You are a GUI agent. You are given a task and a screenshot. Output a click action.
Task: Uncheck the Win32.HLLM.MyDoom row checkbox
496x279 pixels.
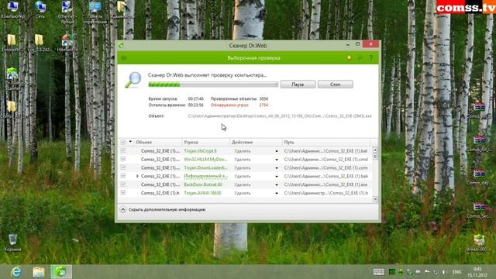[x=123, y=159]
